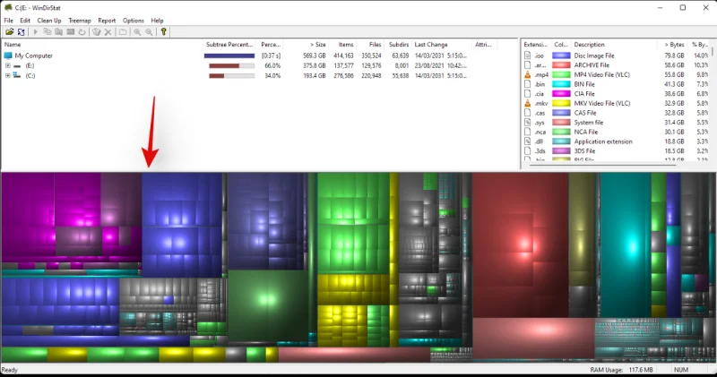Click the Open folder toolbar icon

click(x=9, y=31)
